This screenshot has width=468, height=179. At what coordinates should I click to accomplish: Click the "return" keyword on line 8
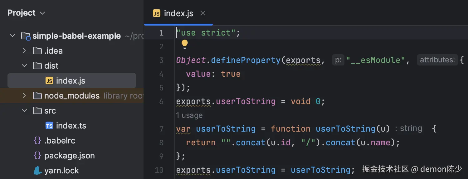coord(201,143)
